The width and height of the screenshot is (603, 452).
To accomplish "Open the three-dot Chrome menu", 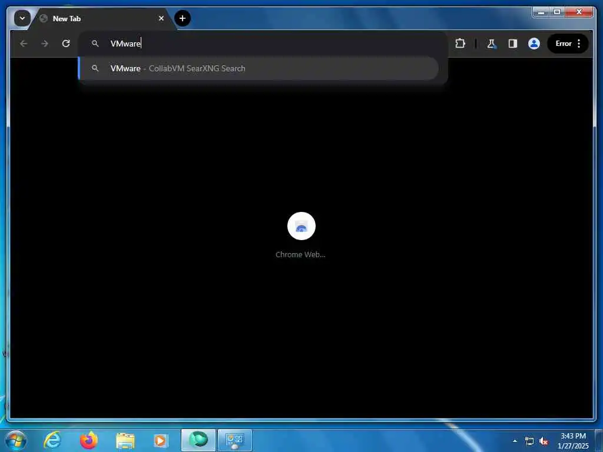I will coord(579,44).
